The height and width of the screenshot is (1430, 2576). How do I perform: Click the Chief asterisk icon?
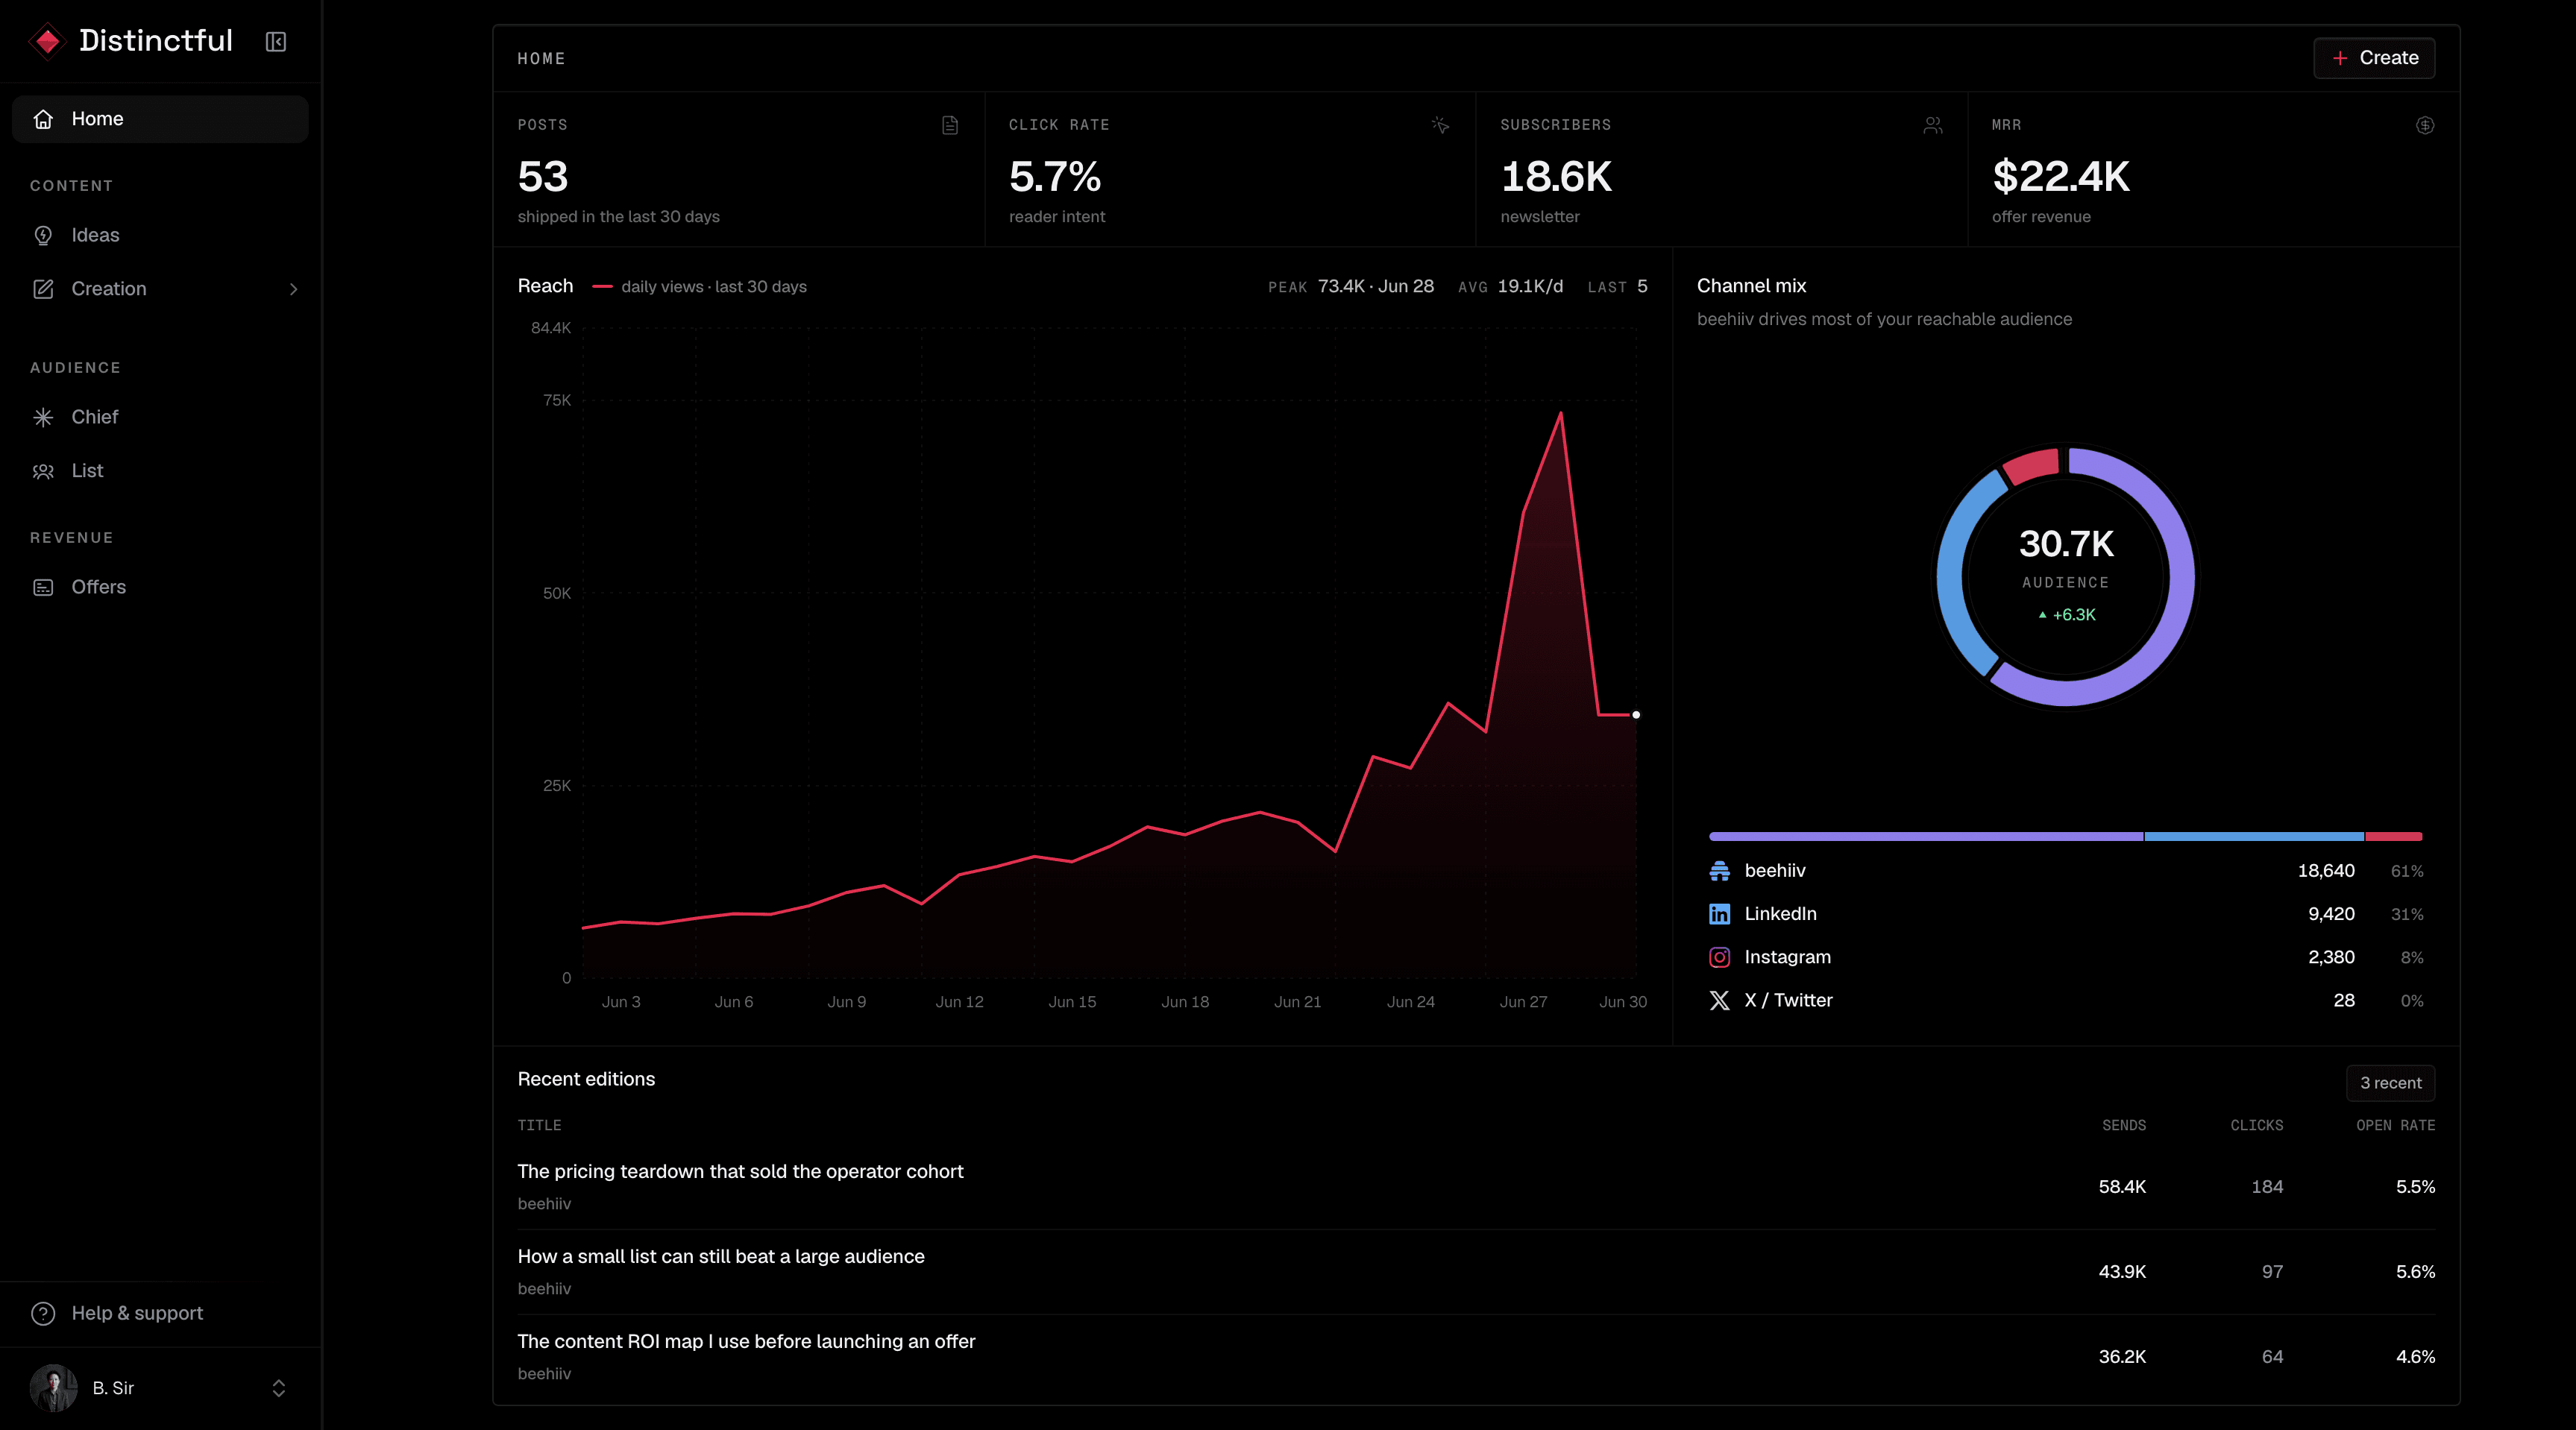coord(43,417)
